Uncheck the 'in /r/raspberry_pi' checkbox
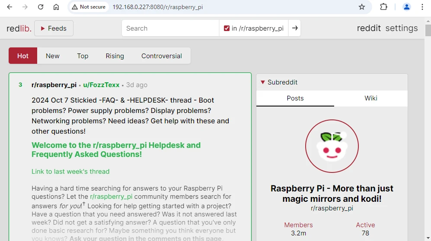 tap(227, 28)
